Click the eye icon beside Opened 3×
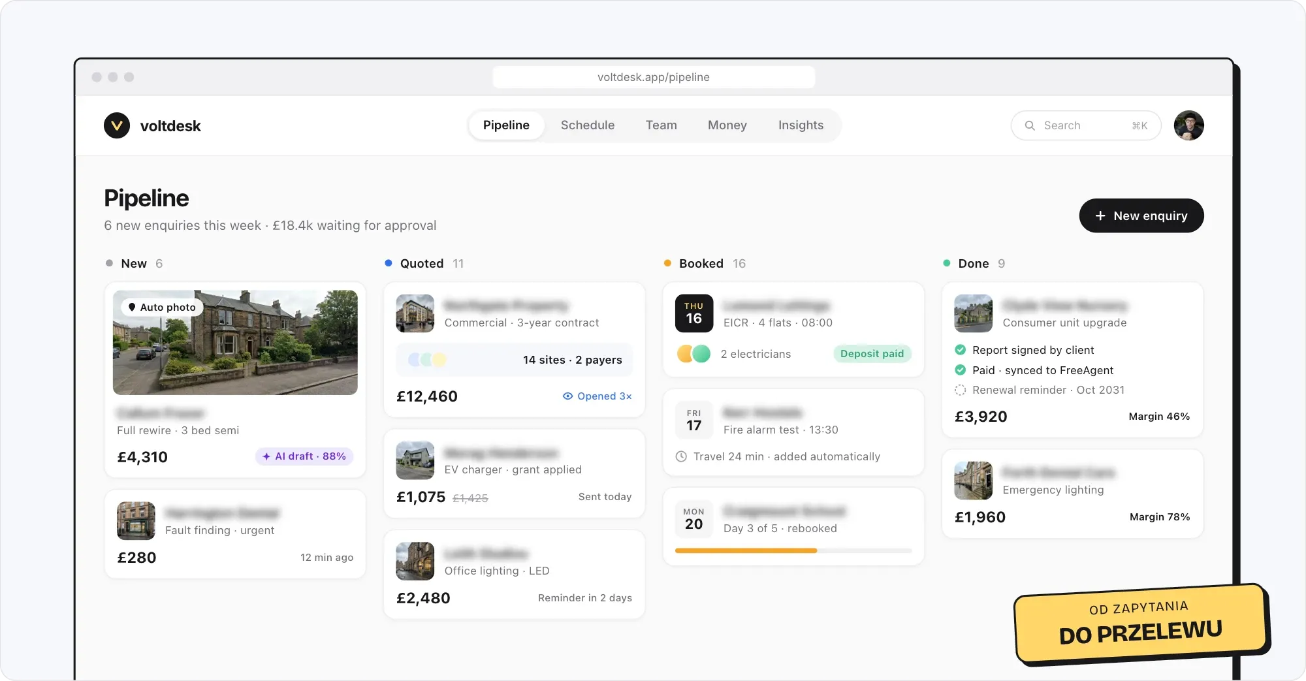 (567, 396)
